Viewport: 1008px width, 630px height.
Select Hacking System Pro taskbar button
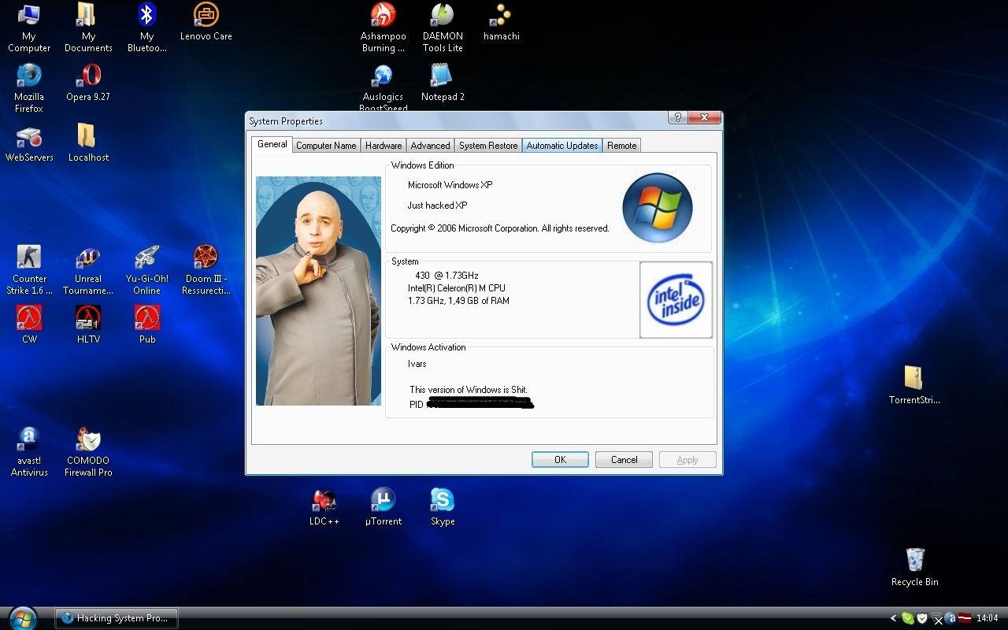tap(117, 618)
